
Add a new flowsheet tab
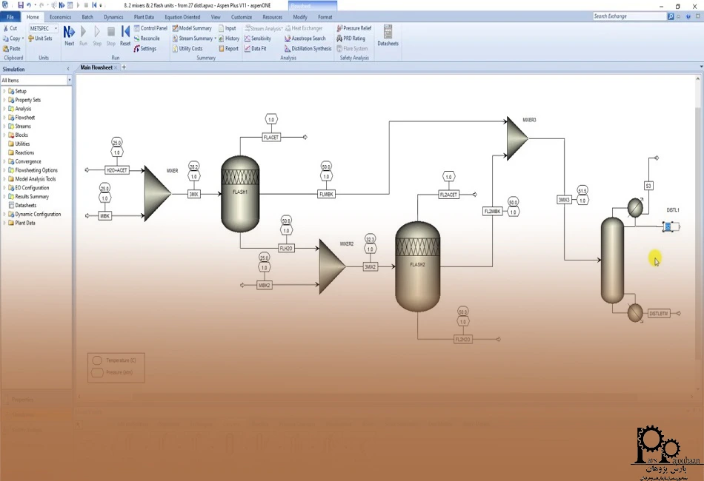tap(124, 67)
